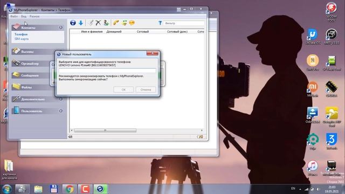Open the iTunes desktop shortcut

(313, 168)
